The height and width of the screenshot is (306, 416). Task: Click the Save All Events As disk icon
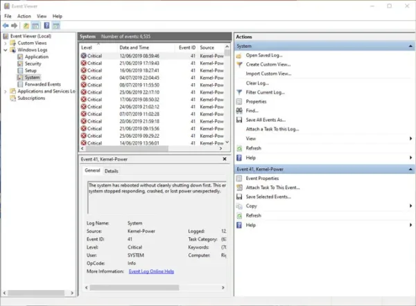[239, 120]
